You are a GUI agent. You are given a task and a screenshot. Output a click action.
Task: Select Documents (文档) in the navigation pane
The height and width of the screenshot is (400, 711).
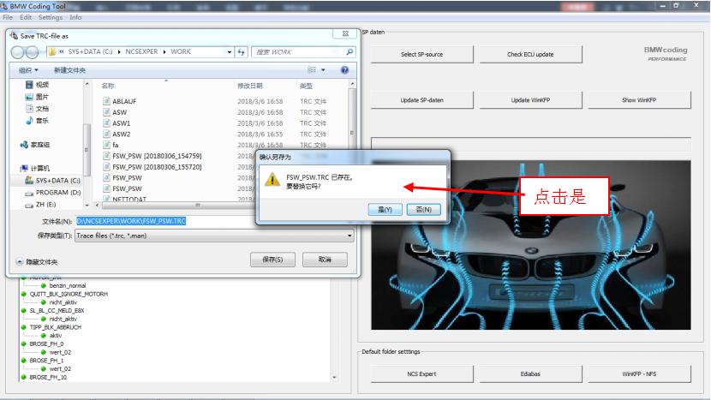pyautogui.click(x=37, y=109)
